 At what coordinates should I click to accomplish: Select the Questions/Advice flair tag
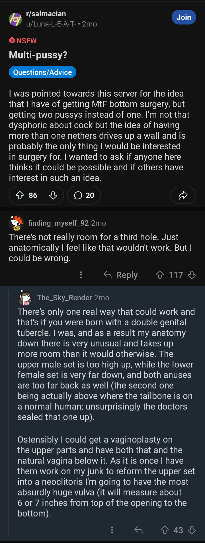pos(42,72)
